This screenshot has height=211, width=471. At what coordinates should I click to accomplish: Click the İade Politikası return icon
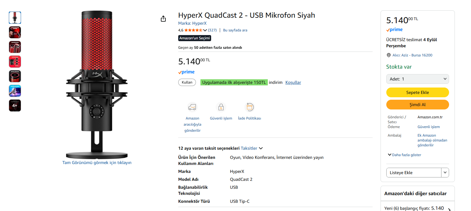click(x=250, y=107)
